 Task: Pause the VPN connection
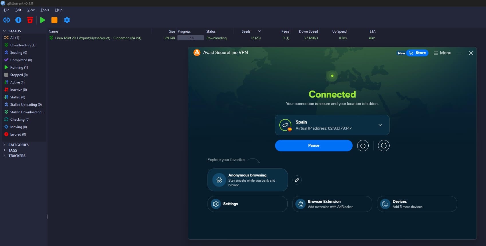point(314,146)
